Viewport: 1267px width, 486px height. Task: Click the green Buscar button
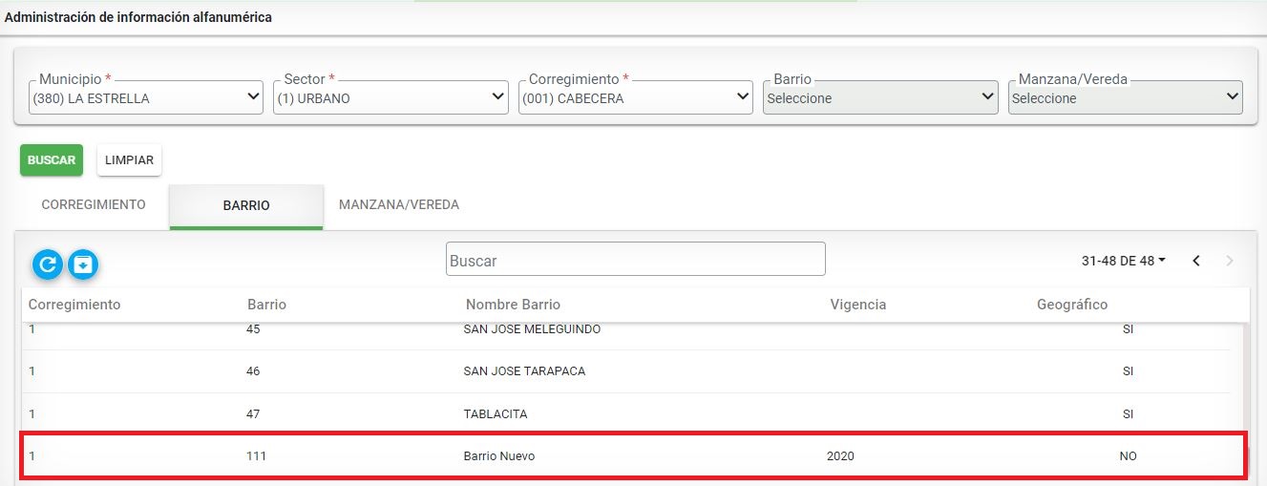pyautogui.click(x=52, y=160)
